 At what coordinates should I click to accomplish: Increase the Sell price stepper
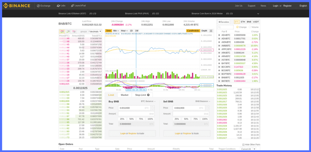207,107
